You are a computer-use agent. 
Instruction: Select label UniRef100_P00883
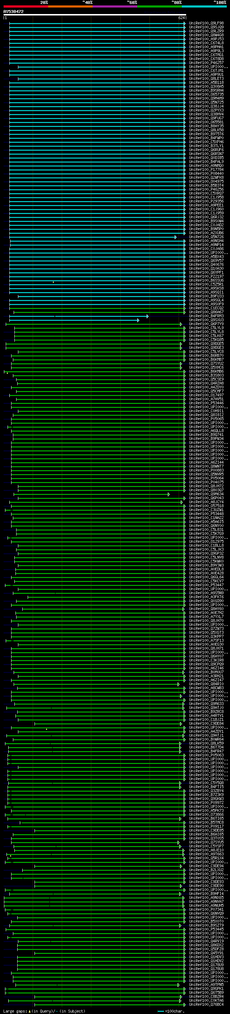tap(206, 470)
